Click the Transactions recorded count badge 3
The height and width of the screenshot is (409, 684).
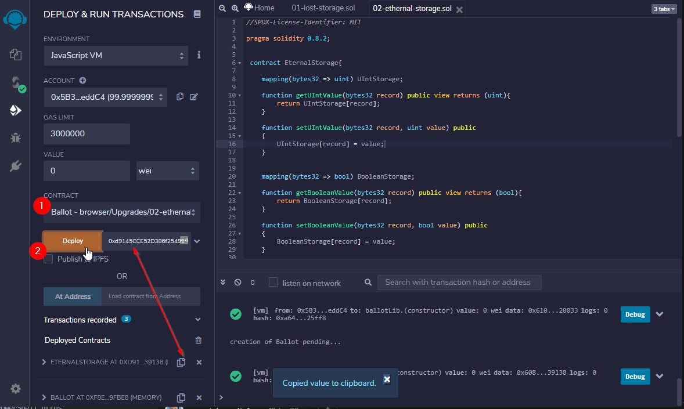[x=126, y=318]
